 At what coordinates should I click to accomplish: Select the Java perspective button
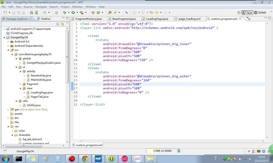(x=247, y=13)
